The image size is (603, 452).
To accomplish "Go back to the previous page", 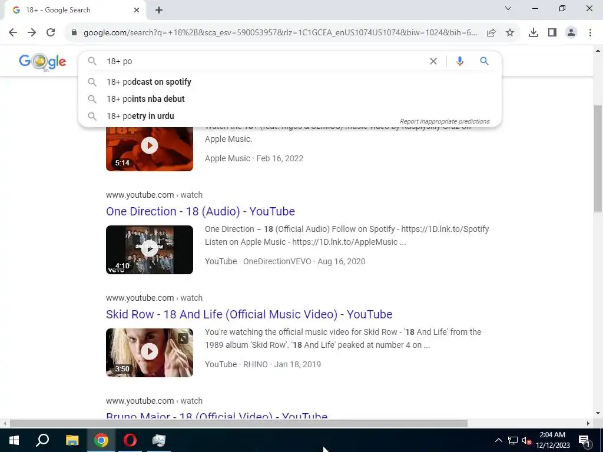I will click(13, 33).
